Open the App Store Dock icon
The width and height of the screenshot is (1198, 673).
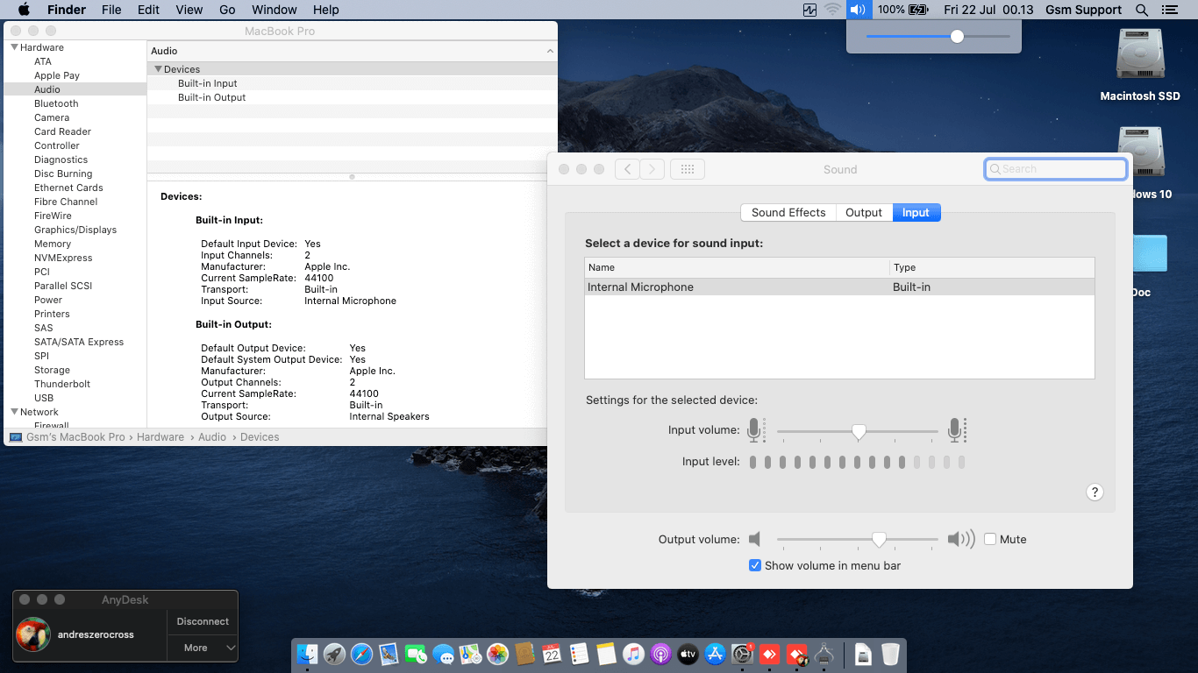point(715,654)
